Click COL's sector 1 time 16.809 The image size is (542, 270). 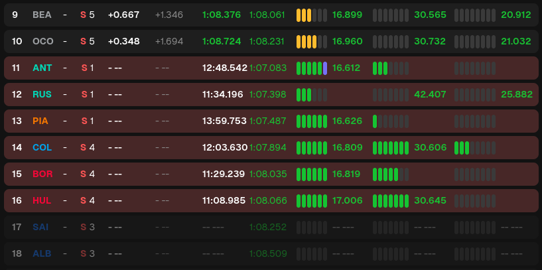347,148
